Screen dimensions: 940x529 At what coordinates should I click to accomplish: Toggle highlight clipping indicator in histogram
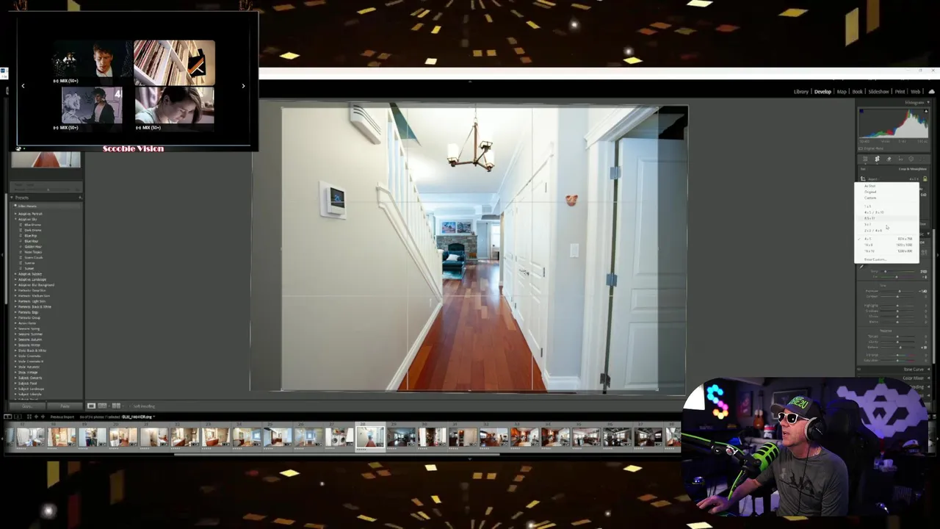[926, 111]
